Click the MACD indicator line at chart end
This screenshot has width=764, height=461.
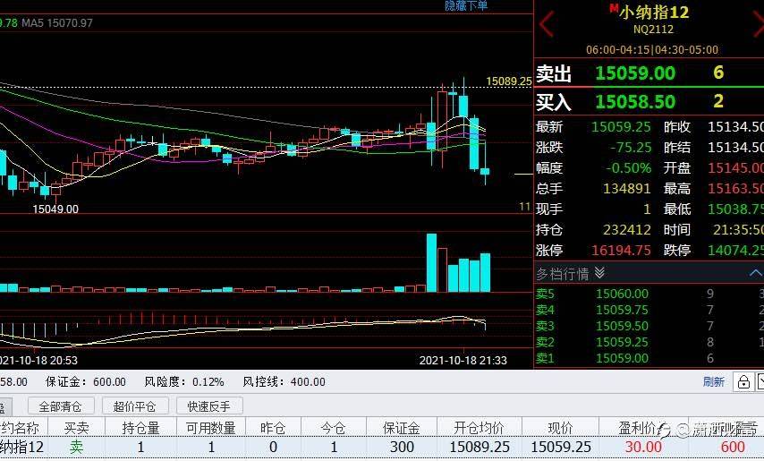pyautogui.click(x=484, y=326)
